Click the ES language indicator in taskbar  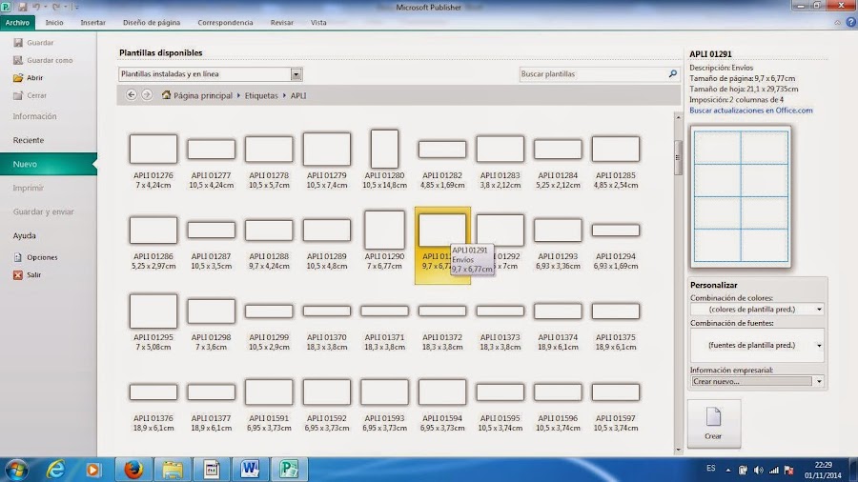711,469
